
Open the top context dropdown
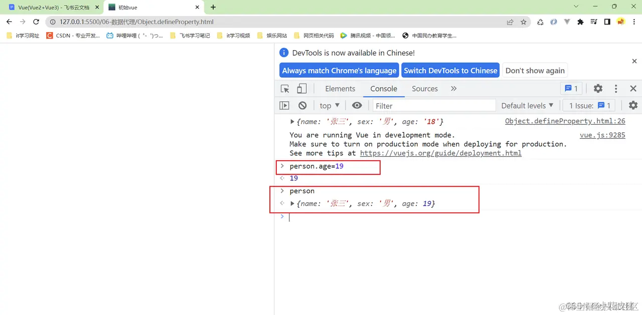click(x=330, y=106)
